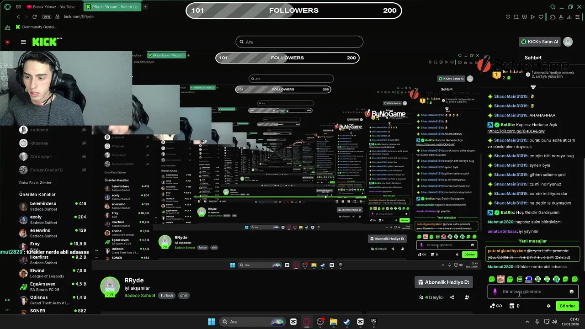Click the kick.com/RRyde address bar
This screenshot has width=585, height=329.
pyautogui.click(x=79, y=17)
